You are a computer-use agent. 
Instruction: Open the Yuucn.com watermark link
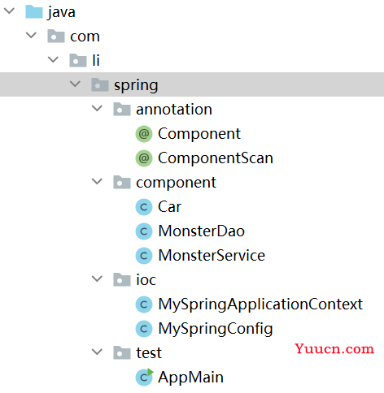[x=334, y=348]
